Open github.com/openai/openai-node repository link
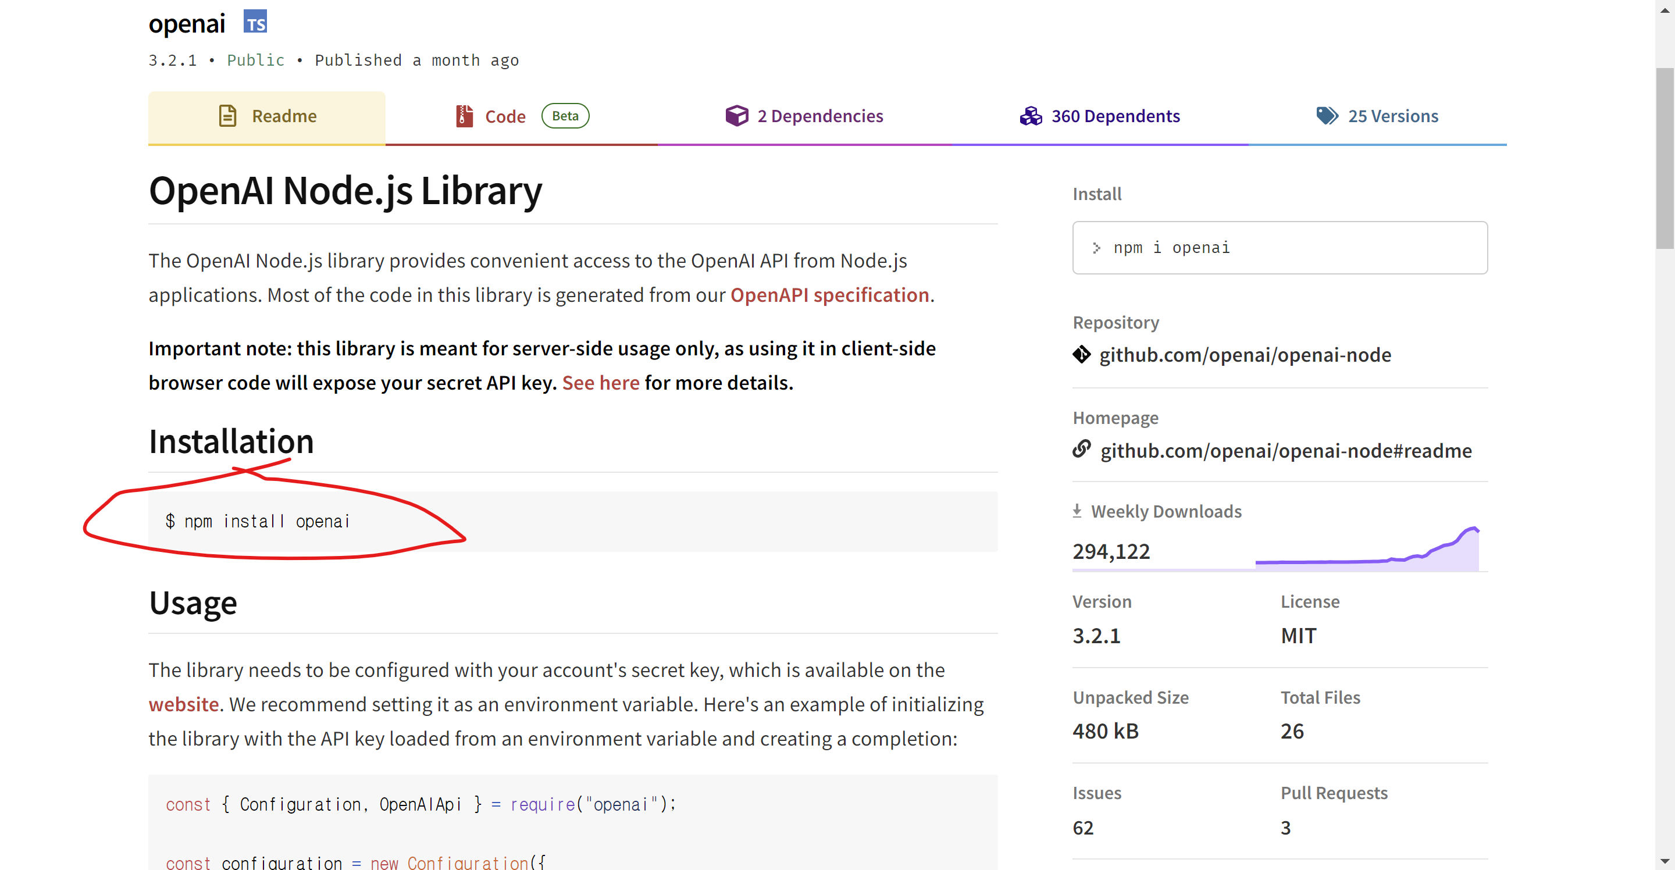This screenshot has width=1675, height=870. click(1245, 355)
